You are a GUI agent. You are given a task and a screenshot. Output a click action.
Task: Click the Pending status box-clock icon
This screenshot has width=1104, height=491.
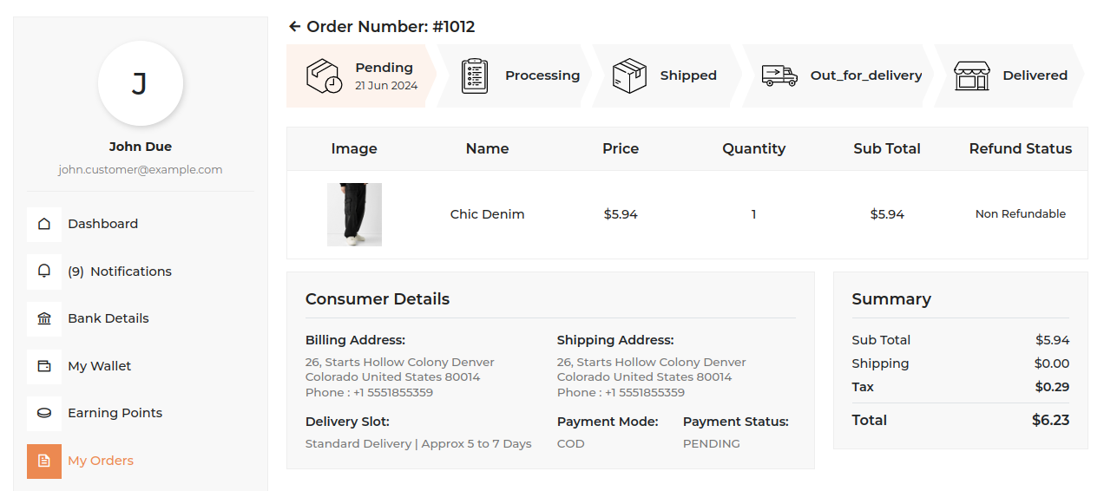point(324,75)
